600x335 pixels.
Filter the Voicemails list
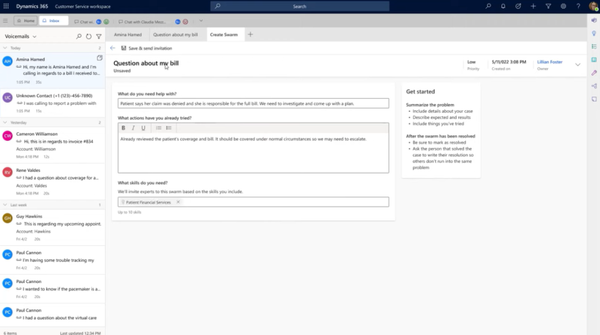click(x=99, y=37)
